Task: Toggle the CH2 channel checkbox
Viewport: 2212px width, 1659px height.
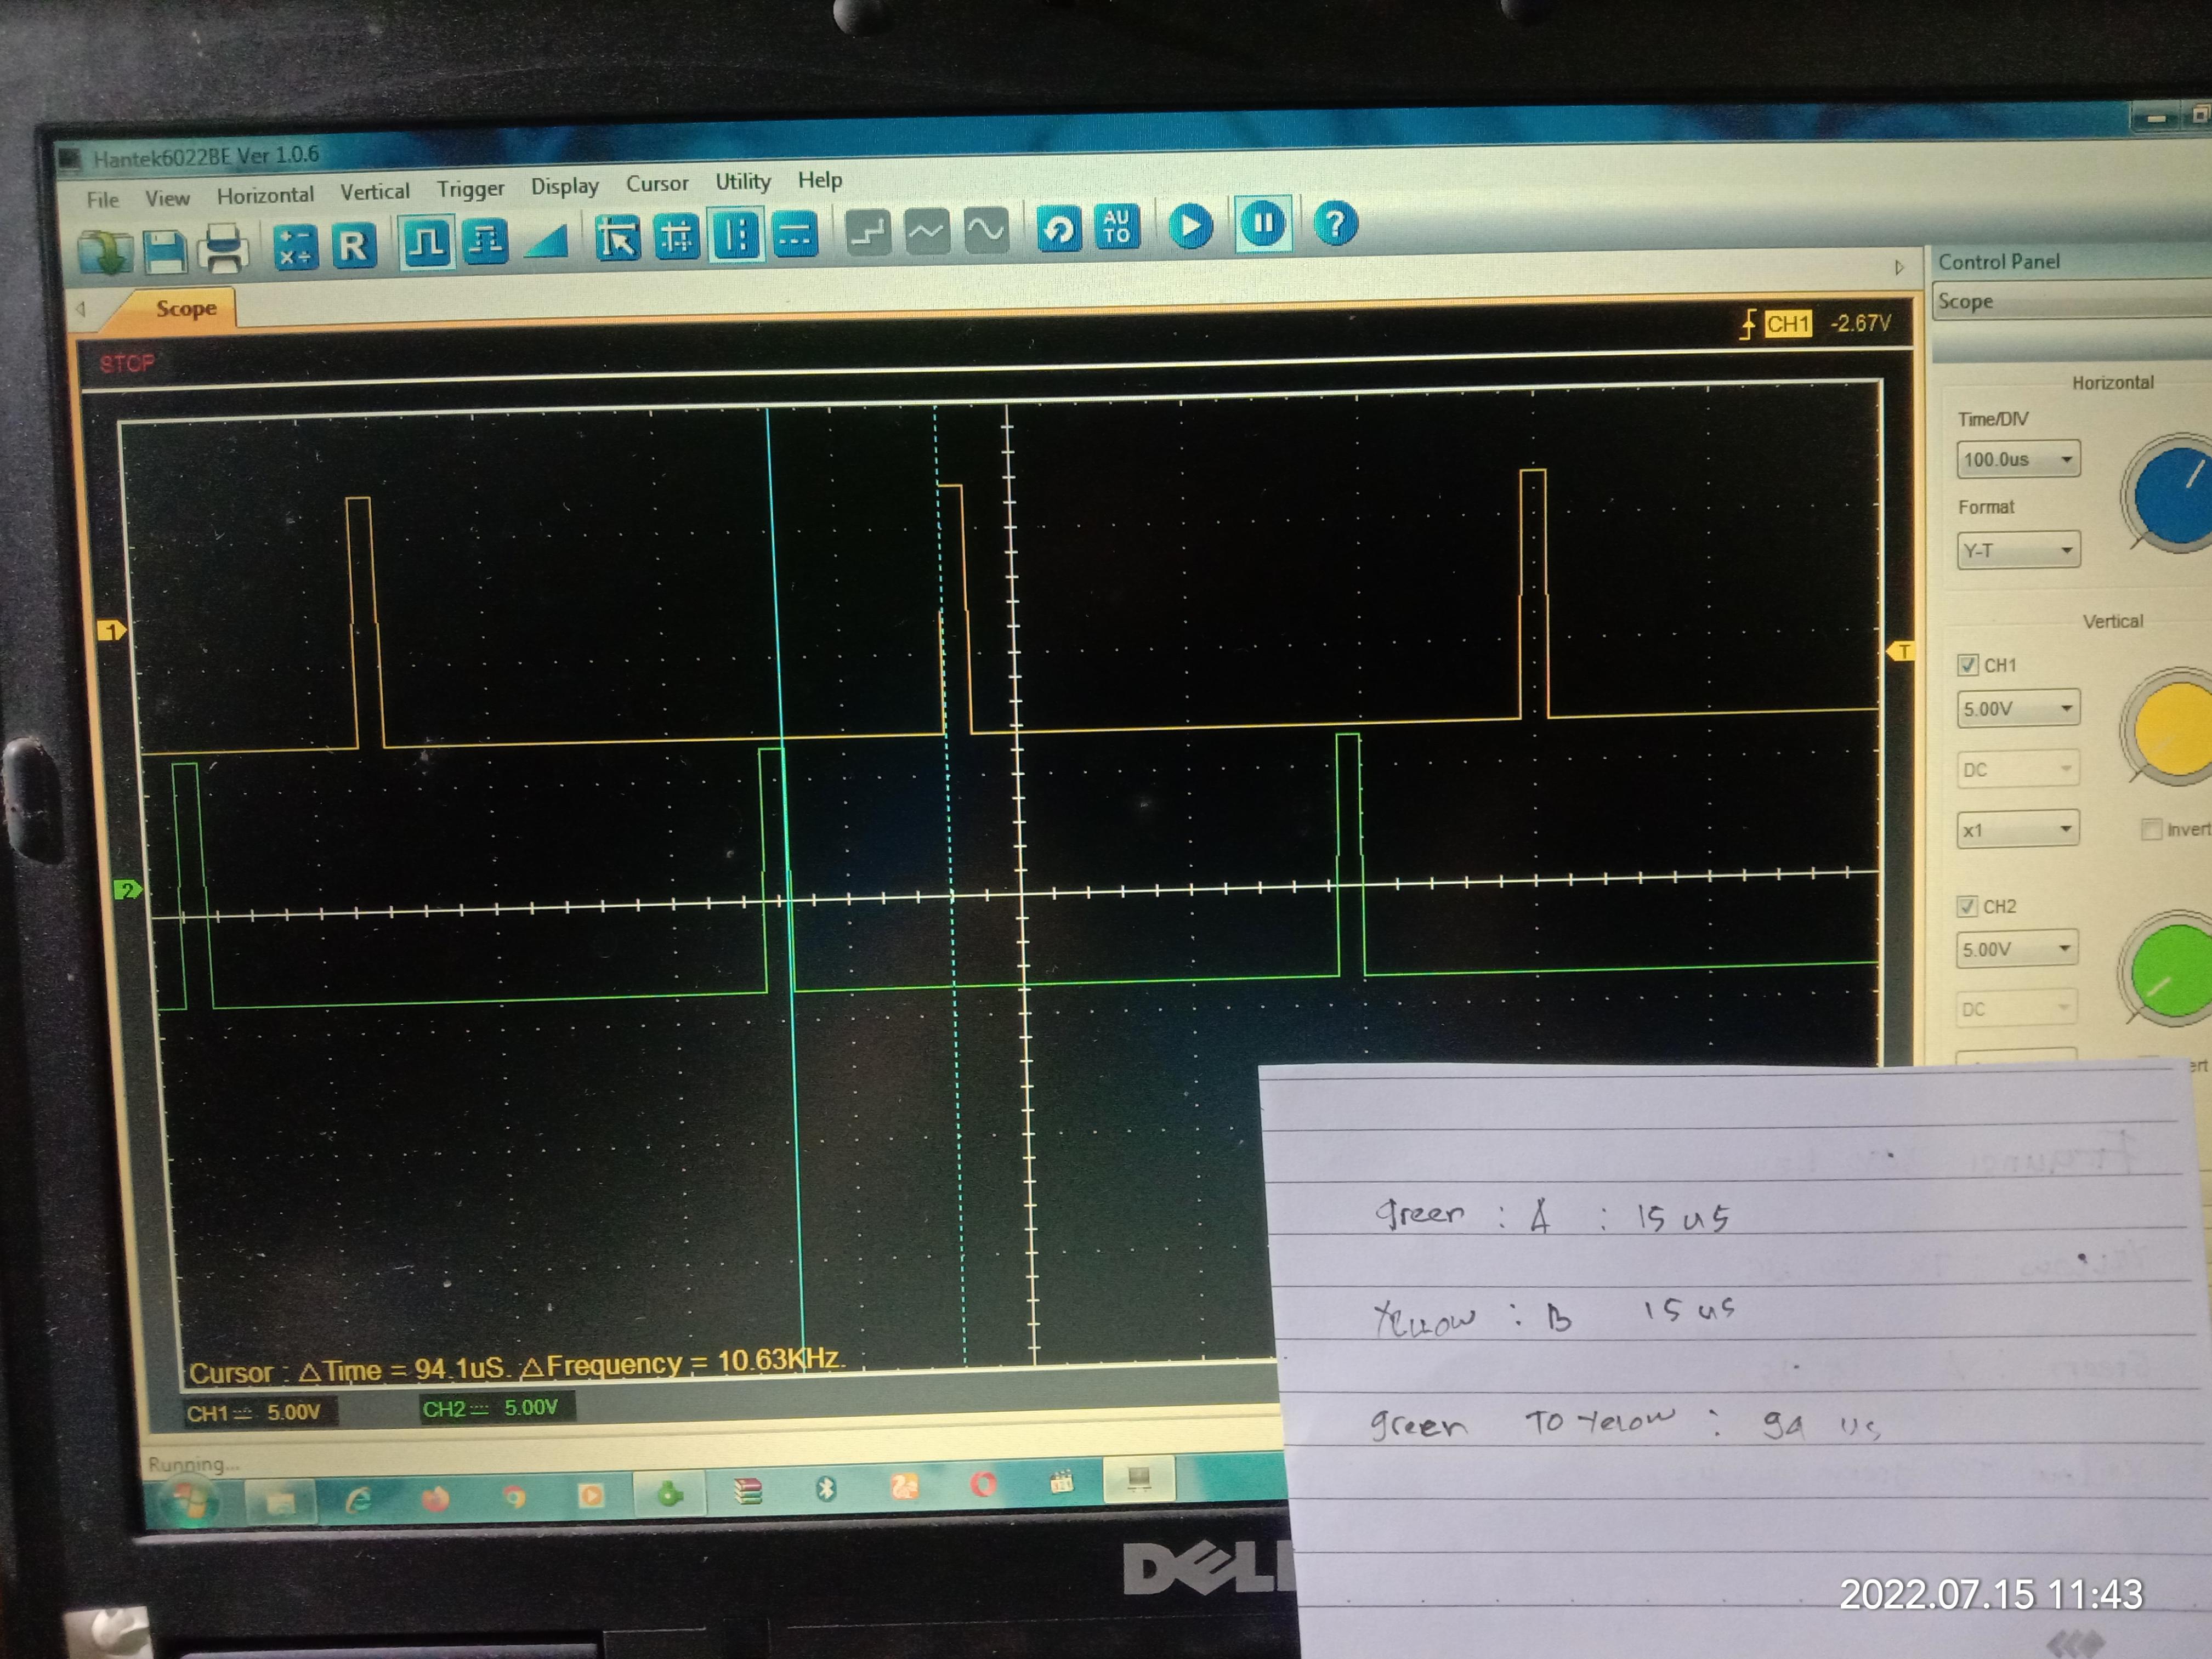Action: tap(1966, 906)
